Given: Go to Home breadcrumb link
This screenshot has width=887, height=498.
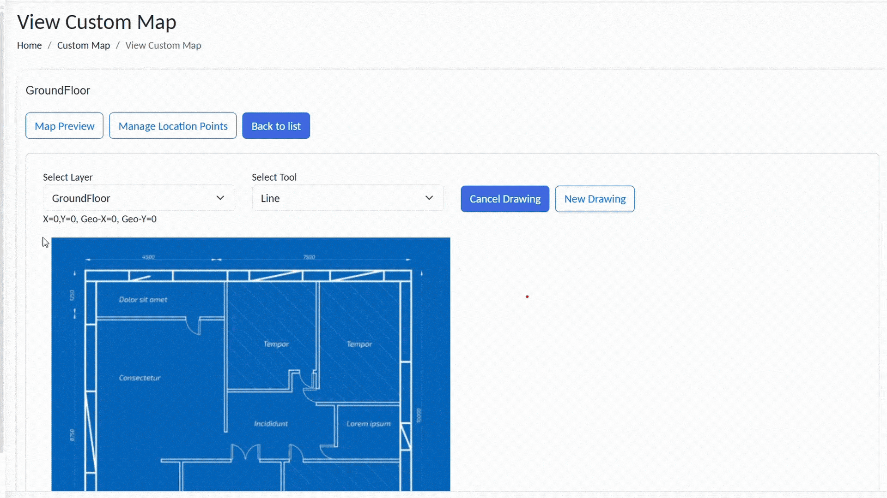Looking at the screenshot, I should pos(29,45).
